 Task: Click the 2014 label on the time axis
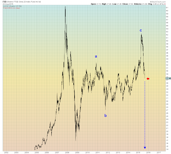tap(128, 152)
